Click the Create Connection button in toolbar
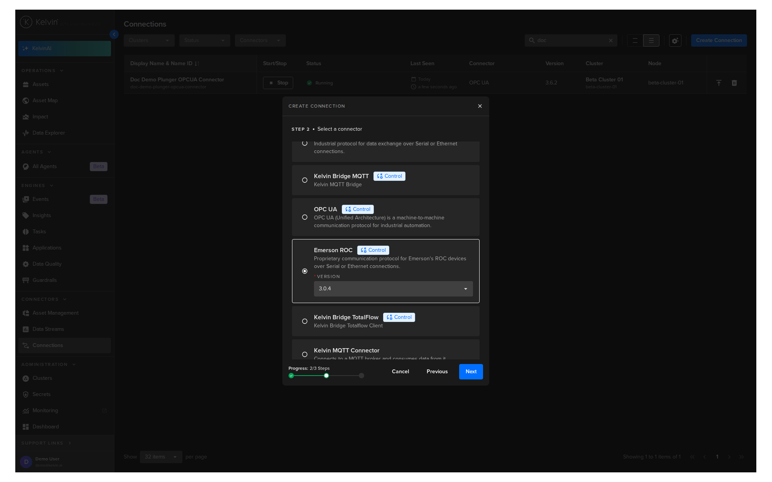Screen dimensions: 772x482 (719, 41)
